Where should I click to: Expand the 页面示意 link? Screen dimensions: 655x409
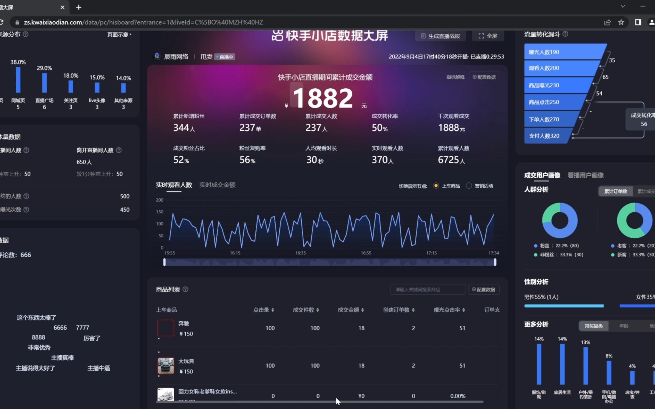point(119,35)
